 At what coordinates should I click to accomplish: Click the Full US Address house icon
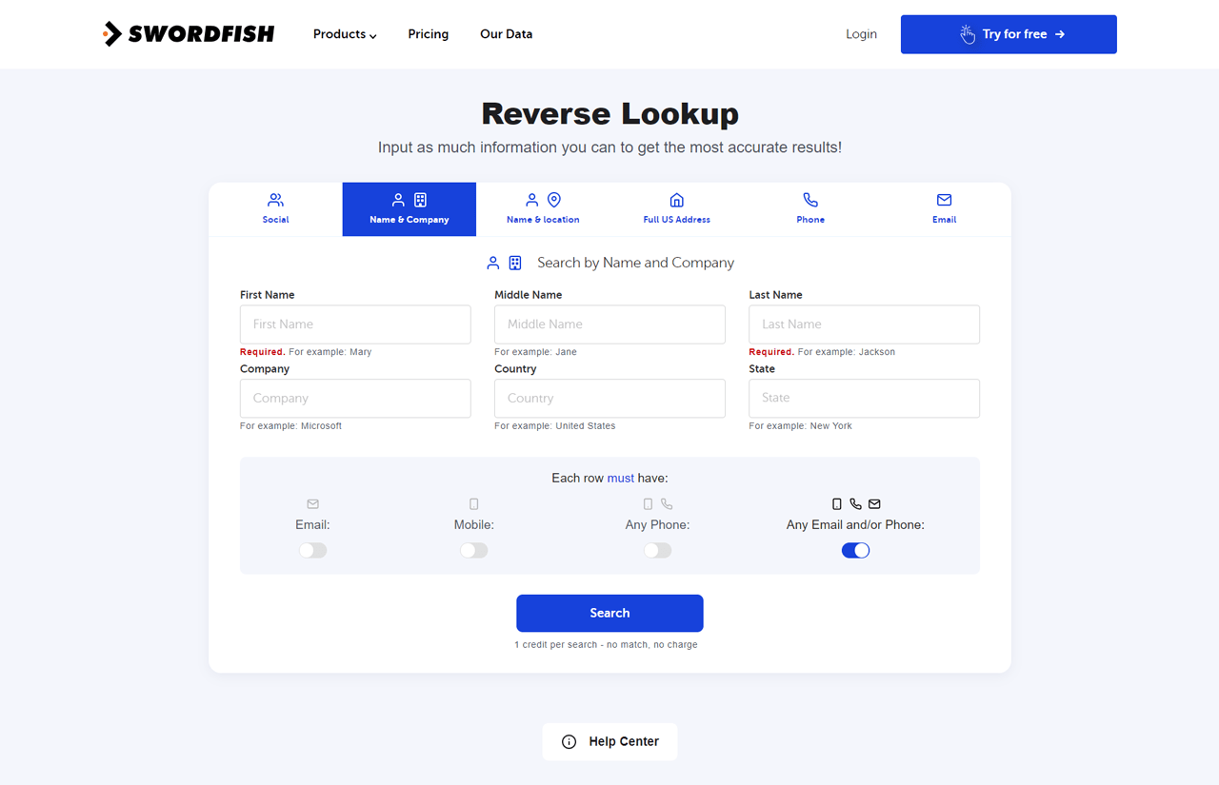(x=676, y=200)
